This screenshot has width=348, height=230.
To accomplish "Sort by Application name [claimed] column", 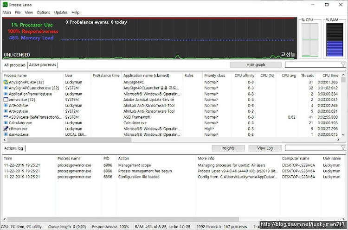I will [152, 76].
